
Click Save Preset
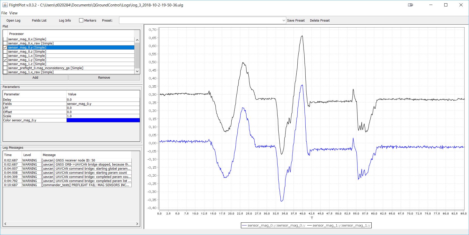(296, 20)
